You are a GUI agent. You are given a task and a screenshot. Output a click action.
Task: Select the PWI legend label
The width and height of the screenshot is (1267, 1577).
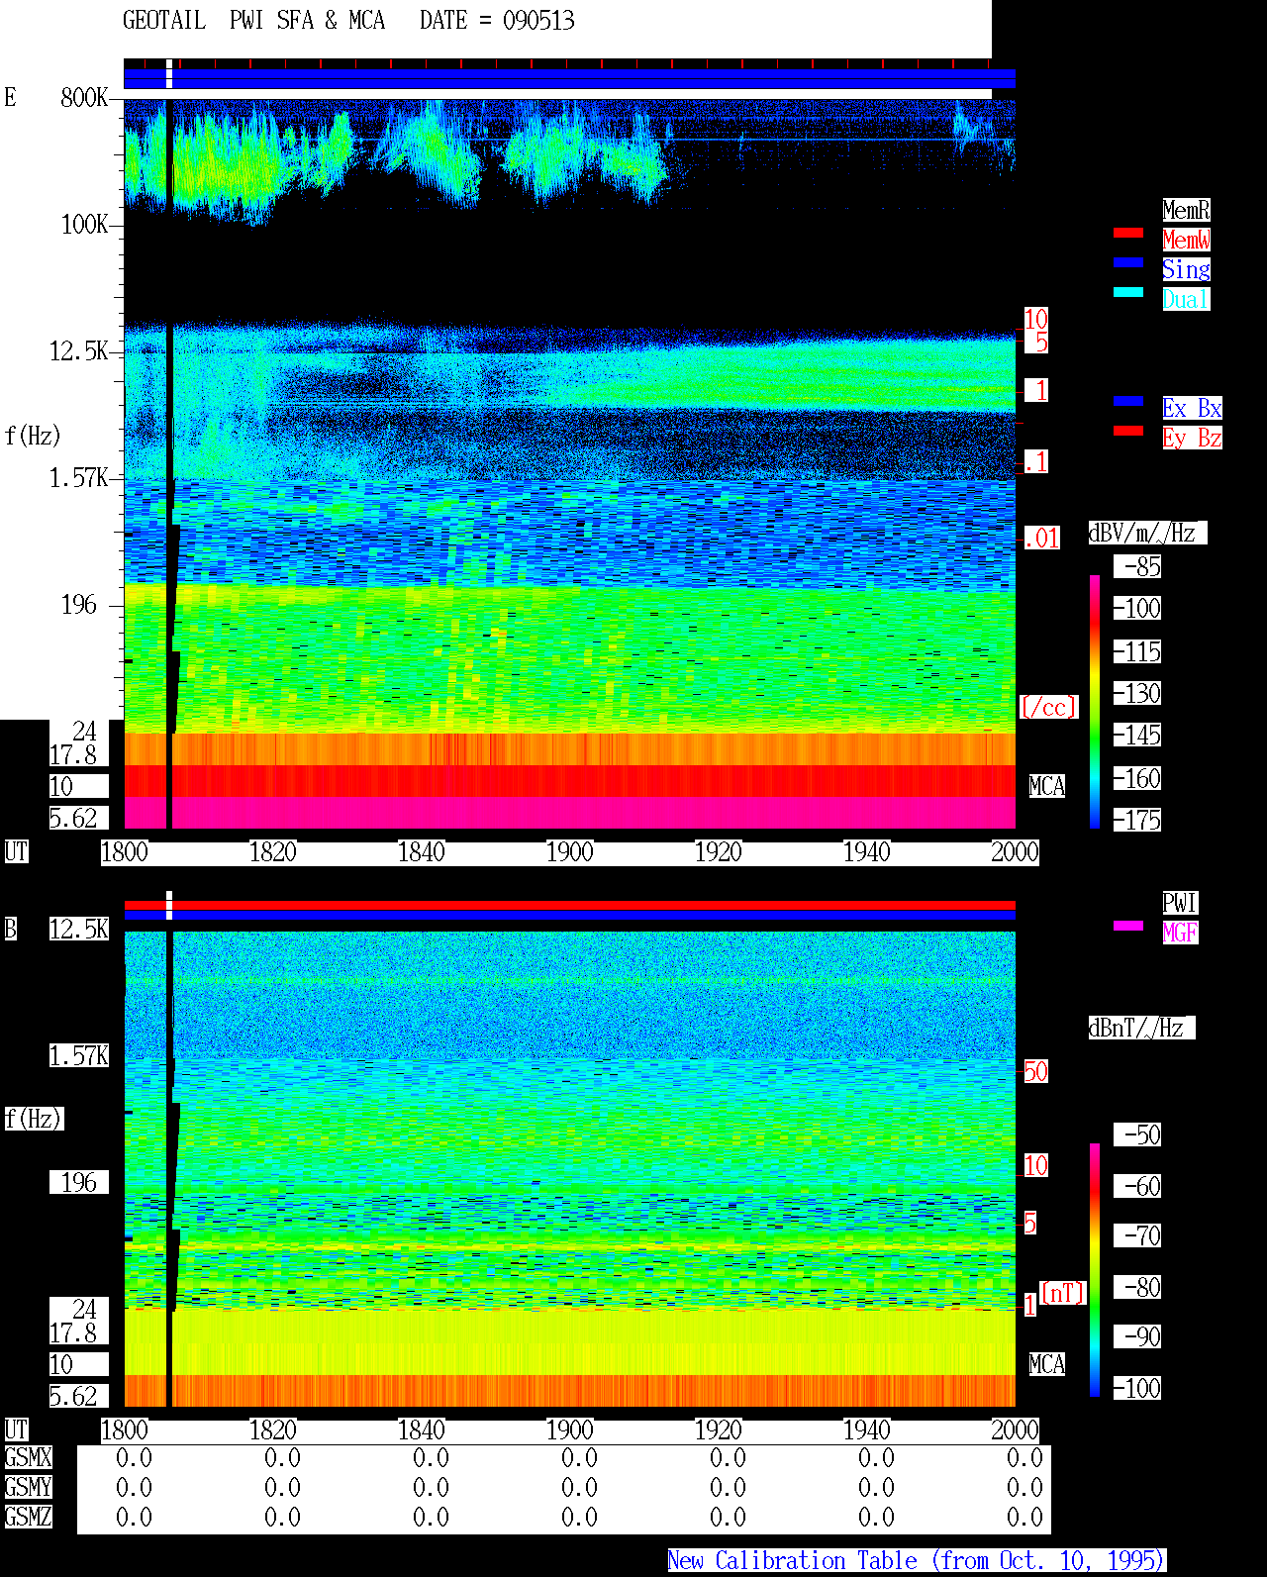click(x=1180, y=903)
